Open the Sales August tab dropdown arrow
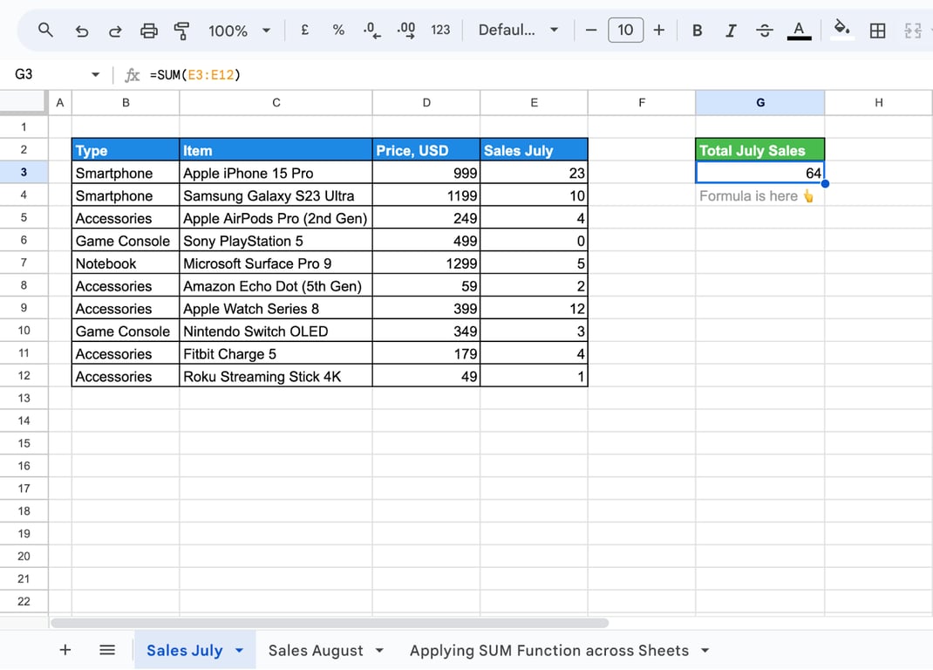Image resolution: width=933 pixels, height=670 pixels. [379, 650]
